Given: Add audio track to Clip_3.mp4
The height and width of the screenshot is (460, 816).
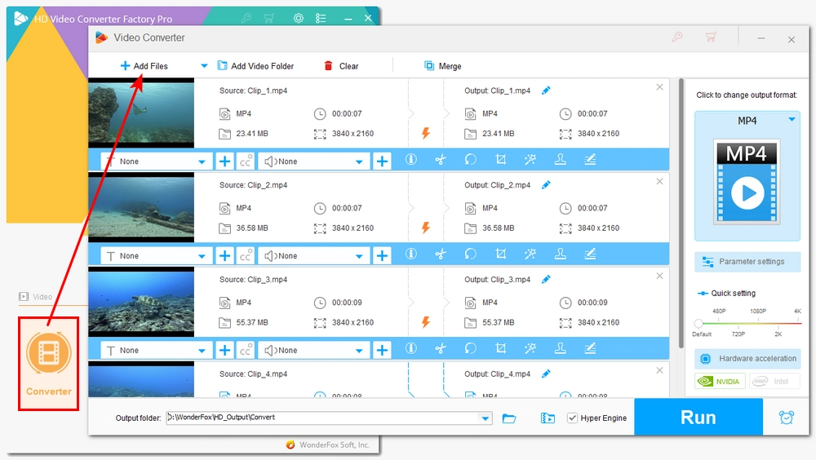Looking at the screenshot, I should tap(382, 350).
